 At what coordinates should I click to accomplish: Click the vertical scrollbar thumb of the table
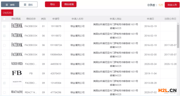[x=178, y=36]
